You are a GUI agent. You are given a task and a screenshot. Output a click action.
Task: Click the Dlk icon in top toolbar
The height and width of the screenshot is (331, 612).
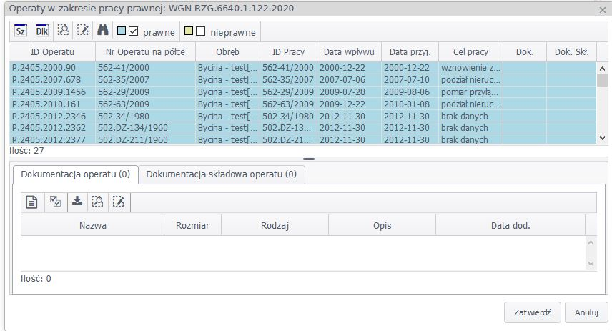point(41,31)
